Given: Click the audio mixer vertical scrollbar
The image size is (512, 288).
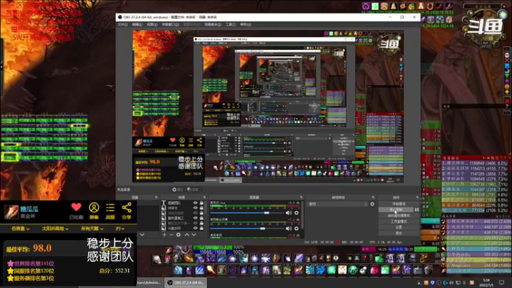Looking at the screenshot, I should [x=303, y=215].
